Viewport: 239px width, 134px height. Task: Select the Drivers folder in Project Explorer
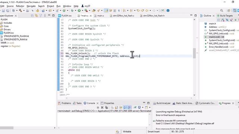click(7, 29)
